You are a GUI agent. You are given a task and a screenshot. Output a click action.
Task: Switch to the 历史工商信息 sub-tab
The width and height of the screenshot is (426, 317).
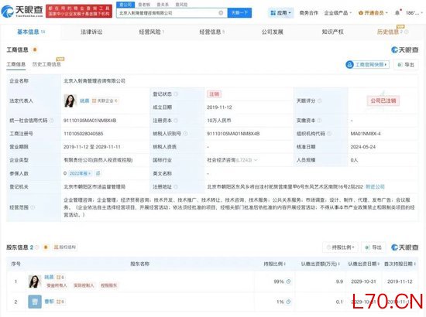pyautogui.click(x=46, y=64)
